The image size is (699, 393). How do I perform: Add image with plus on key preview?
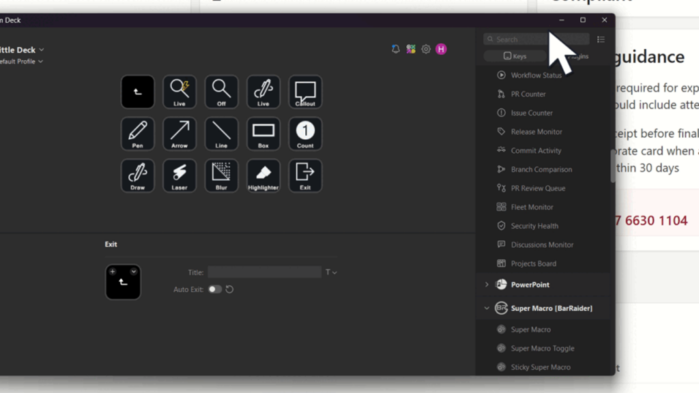click(113, 272)
